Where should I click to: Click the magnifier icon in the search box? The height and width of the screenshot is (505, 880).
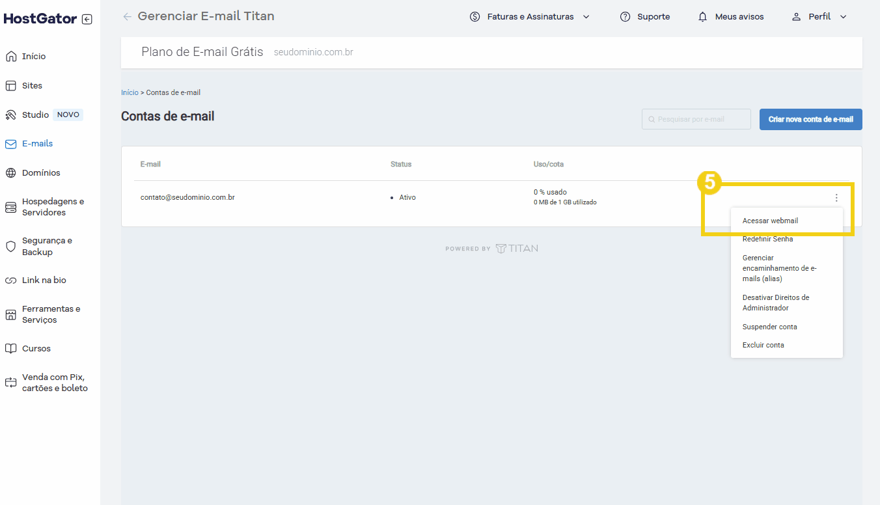[x=652, y=120]
